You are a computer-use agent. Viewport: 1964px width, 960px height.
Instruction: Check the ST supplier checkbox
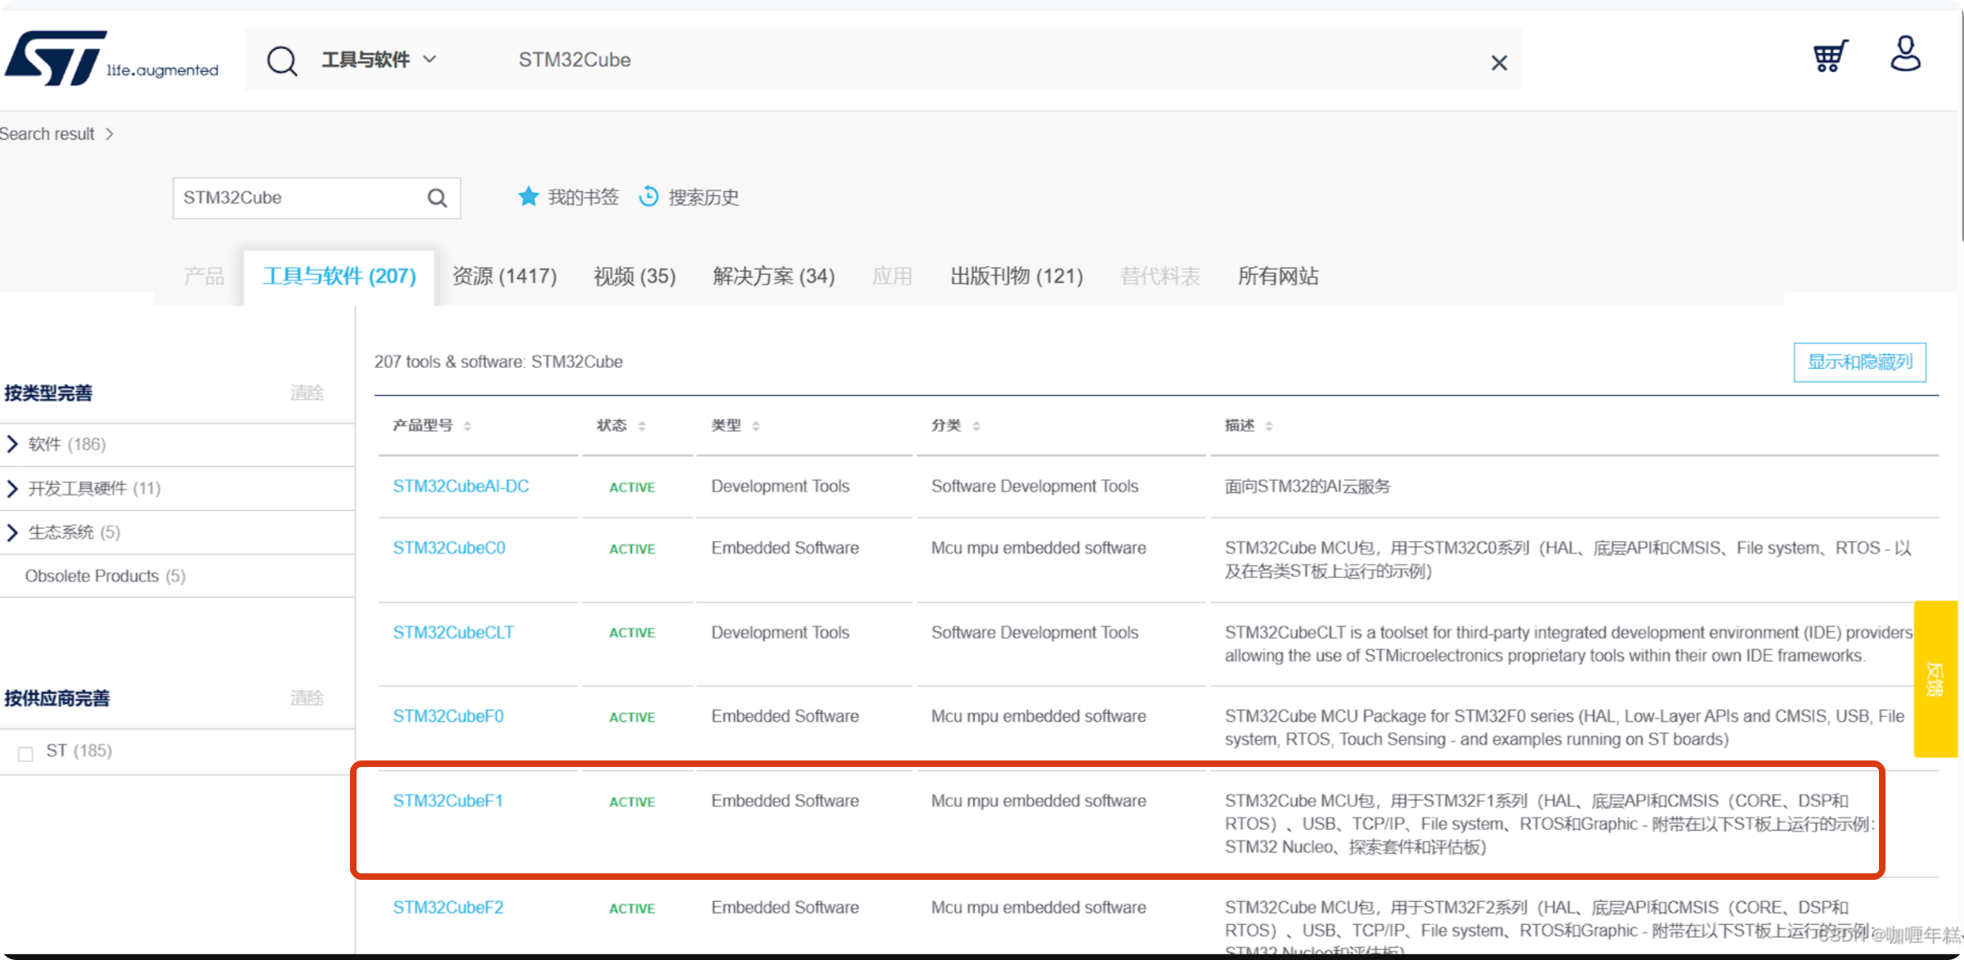(26, 753)
